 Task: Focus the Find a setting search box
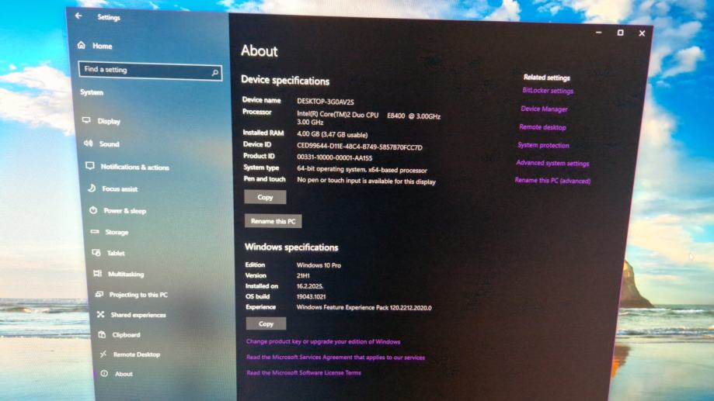coord(150,71)
